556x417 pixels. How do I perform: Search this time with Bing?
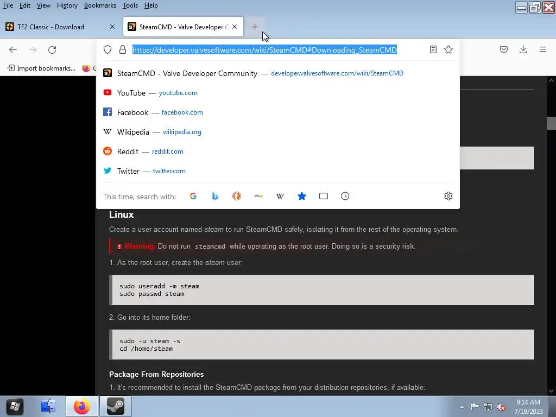click(215, 196)
